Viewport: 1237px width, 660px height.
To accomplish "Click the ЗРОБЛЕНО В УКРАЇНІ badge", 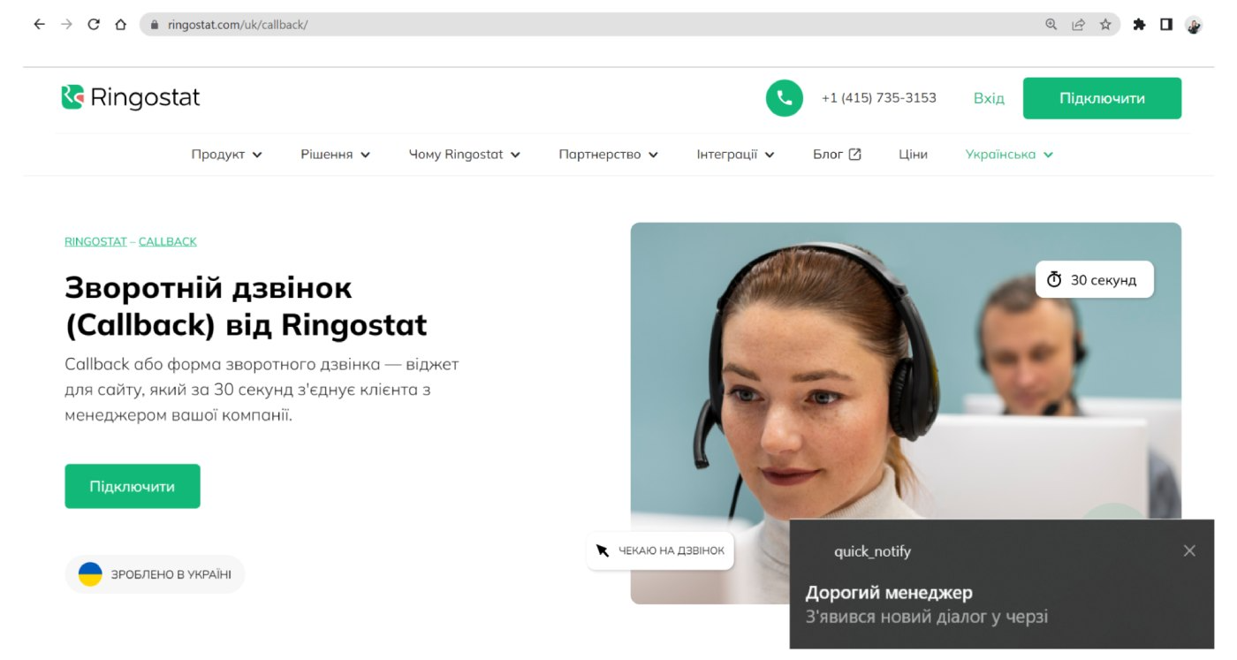I will [155, 574].
